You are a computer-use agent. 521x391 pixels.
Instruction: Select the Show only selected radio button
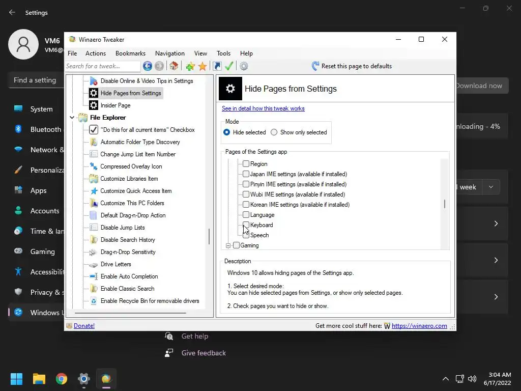(x=274, y=132)
